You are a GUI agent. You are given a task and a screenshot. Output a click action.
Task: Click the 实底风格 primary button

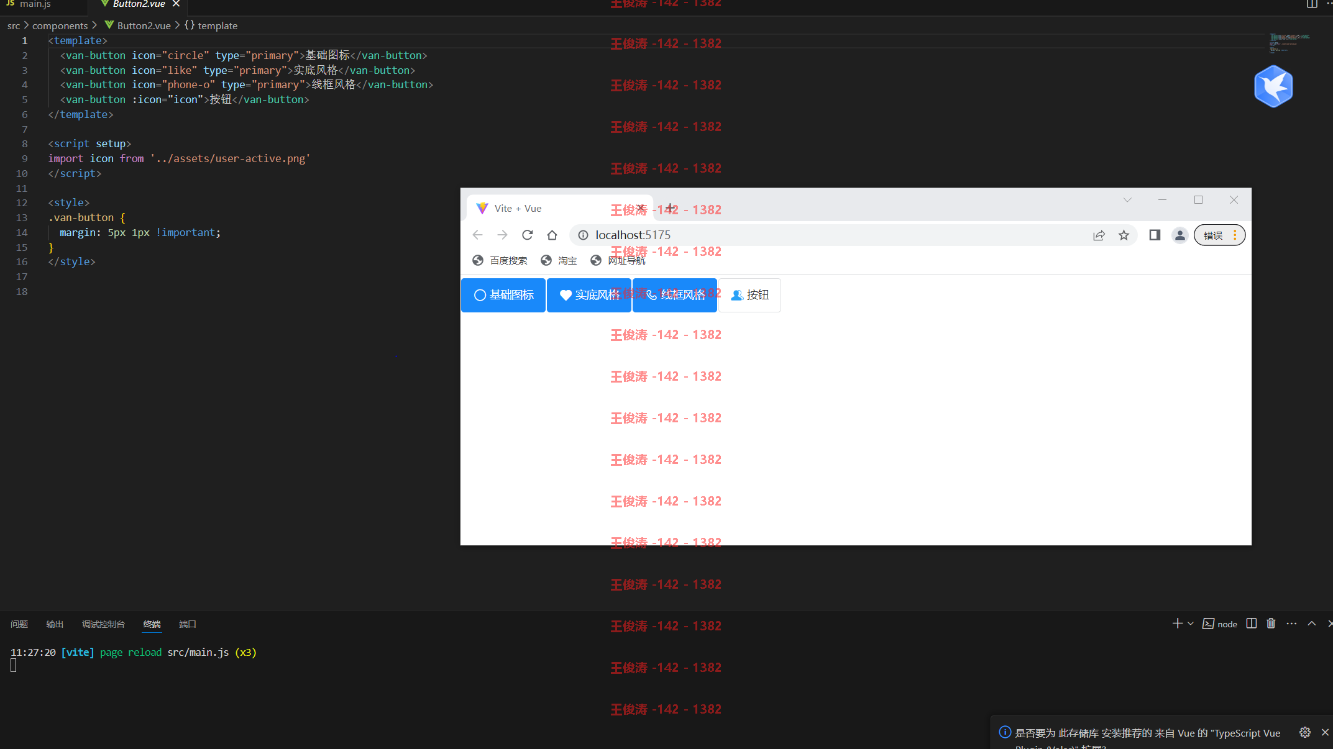(x=589, y=295)
